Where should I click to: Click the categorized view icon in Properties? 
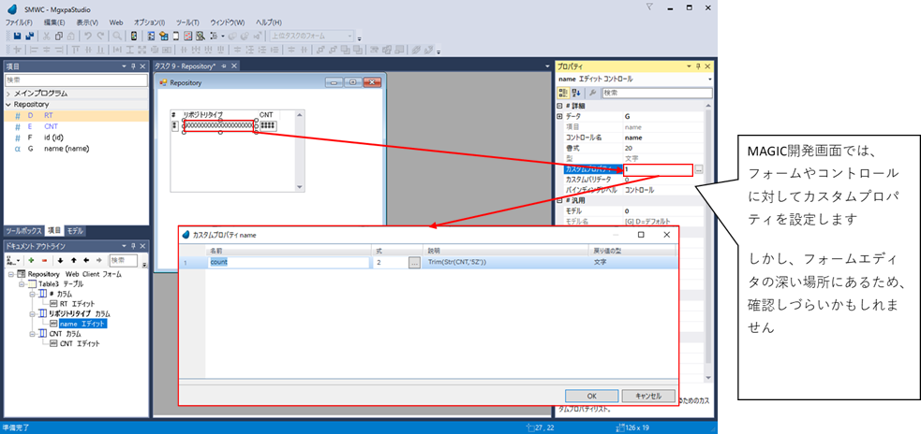[x=562, y=93]
